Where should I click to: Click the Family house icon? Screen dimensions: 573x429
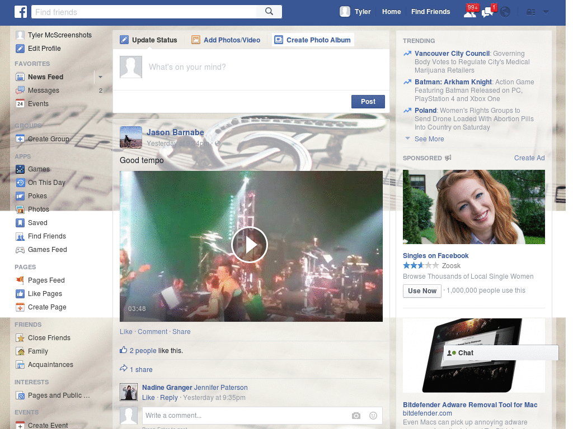click(x=20, y=351)
